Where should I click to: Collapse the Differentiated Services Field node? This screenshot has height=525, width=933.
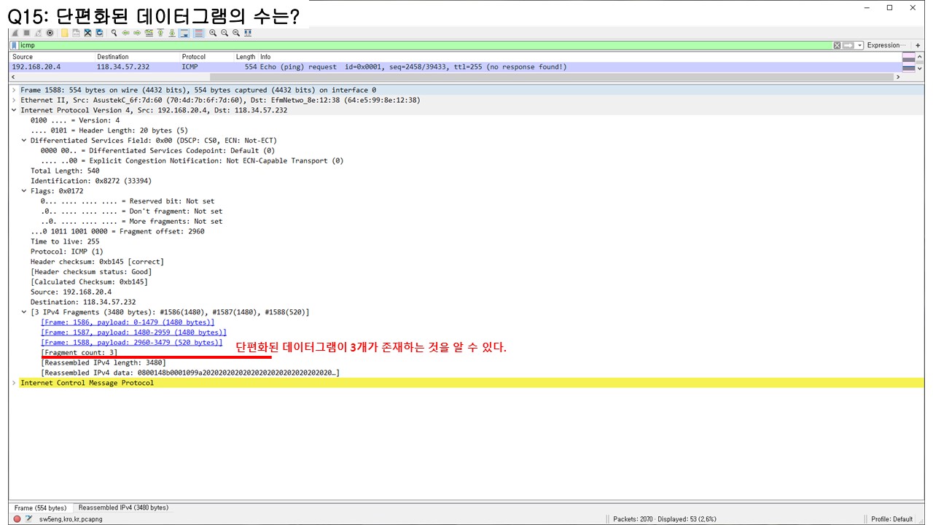tap(24, 141)
